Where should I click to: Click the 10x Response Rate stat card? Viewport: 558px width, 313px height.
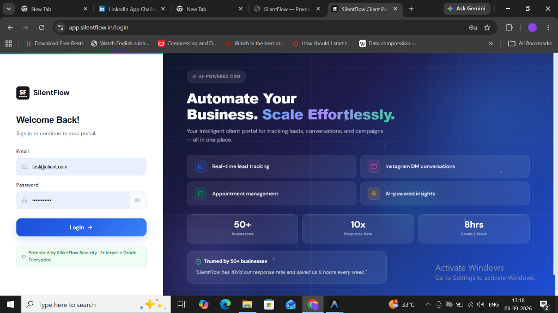[358, 229]
